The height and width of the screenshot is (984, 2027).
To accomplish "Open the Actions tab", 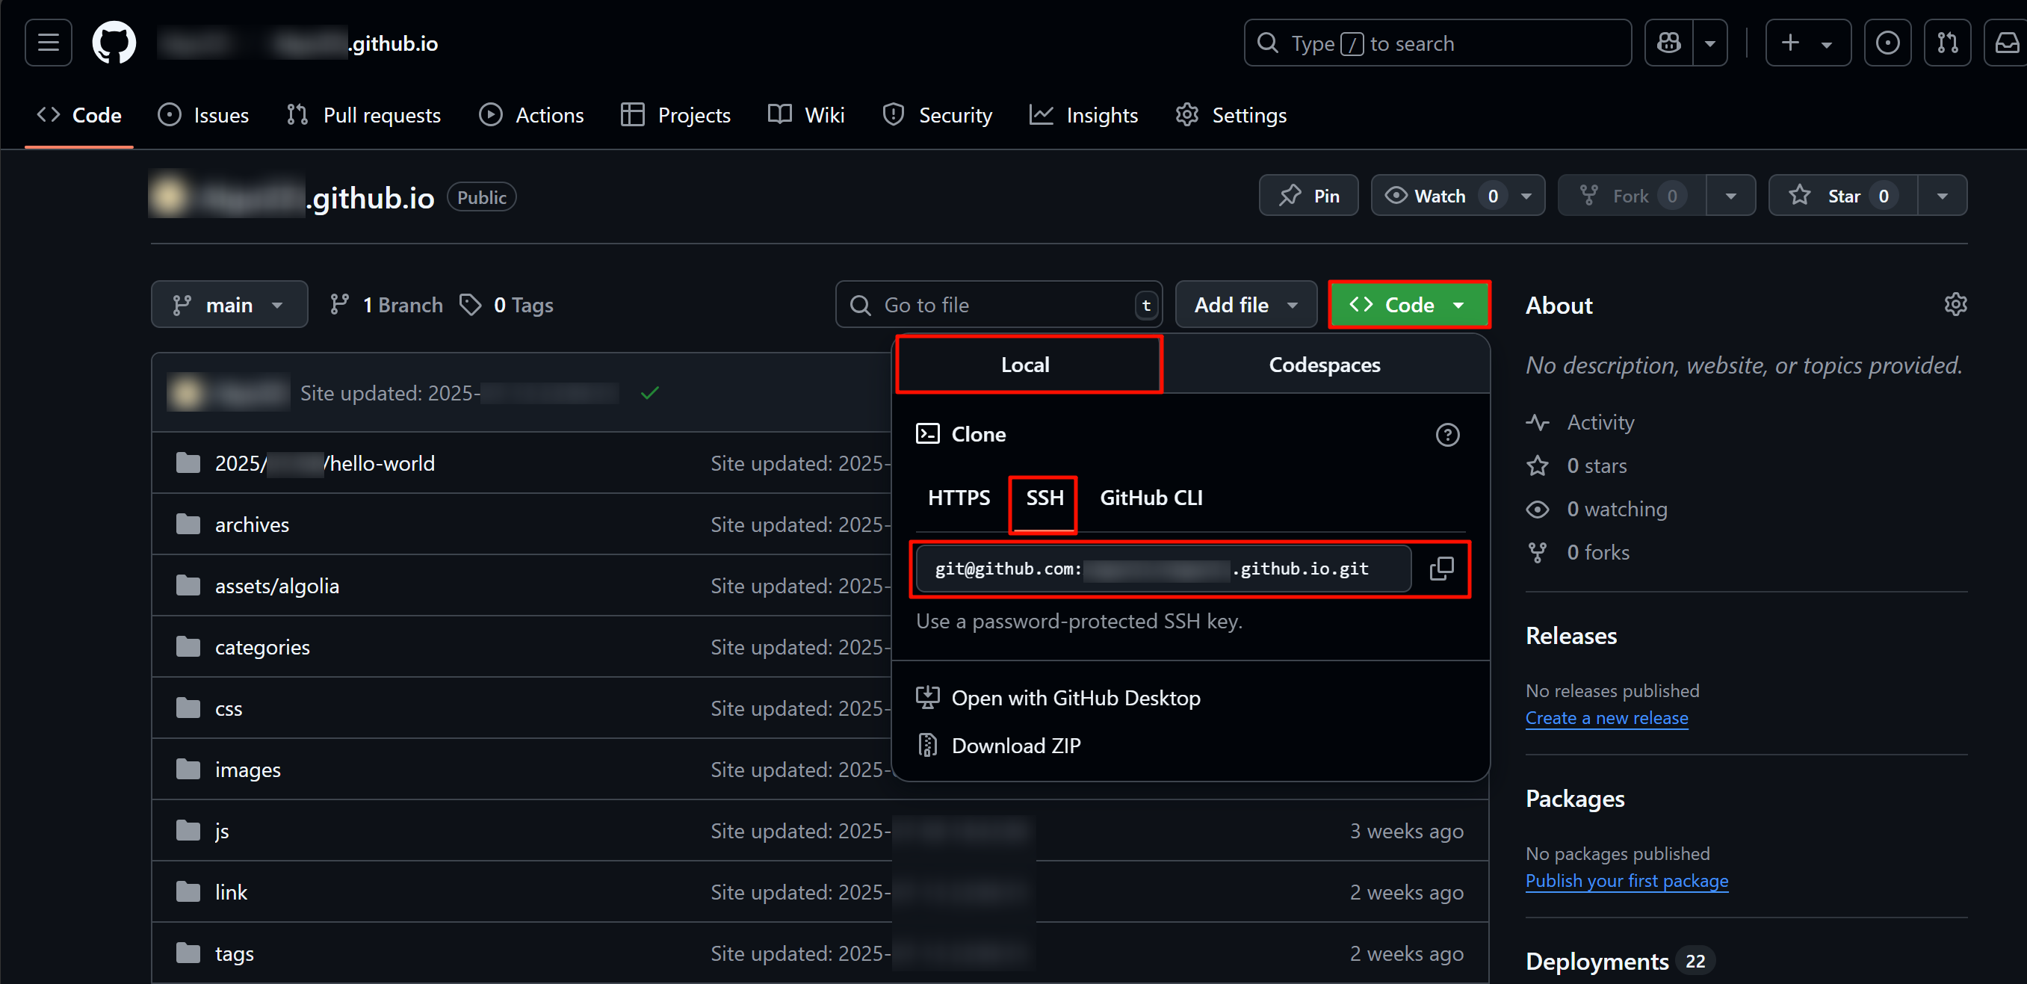I will [x=531, y=115].
